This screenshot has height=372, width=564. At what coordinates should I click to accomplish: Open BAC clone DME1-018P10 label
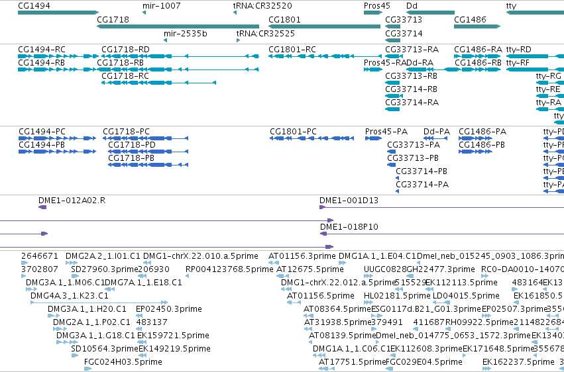349,227
